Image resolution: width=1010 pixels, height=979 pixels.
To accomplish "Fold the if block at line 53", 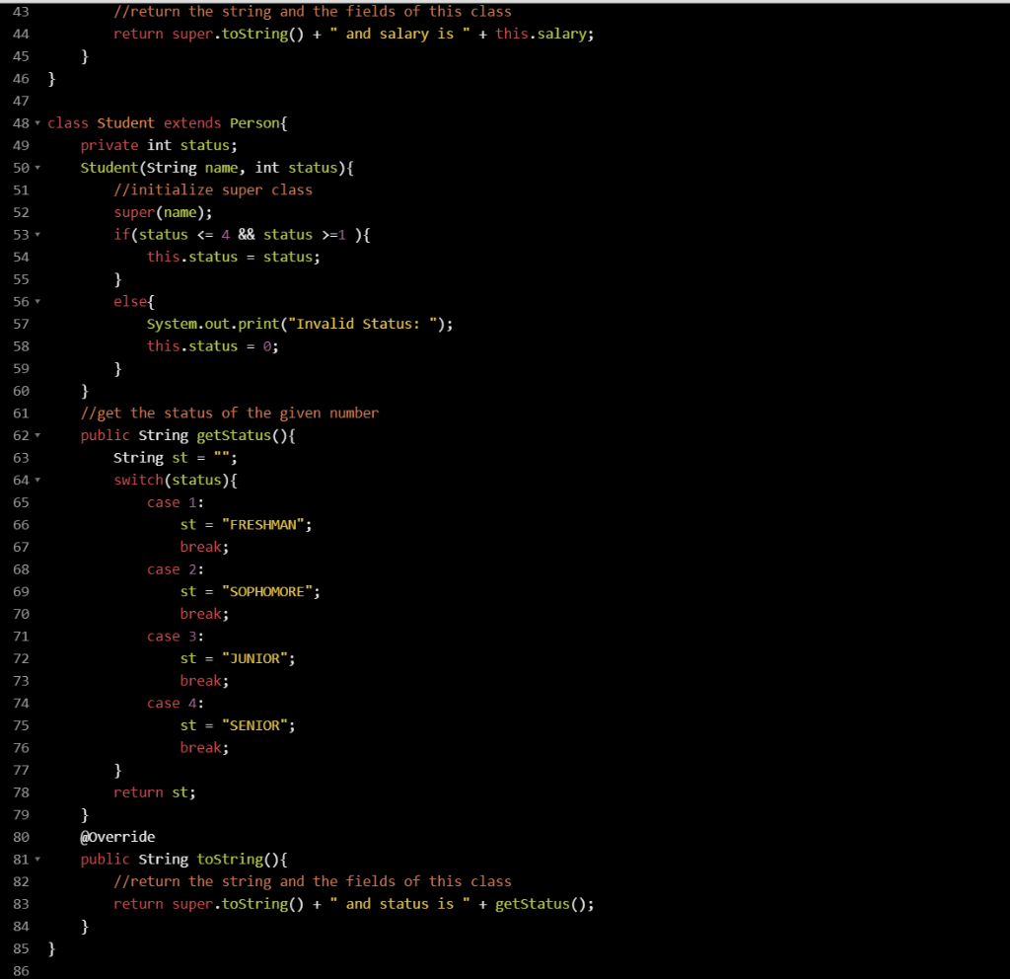I will 37,234.
